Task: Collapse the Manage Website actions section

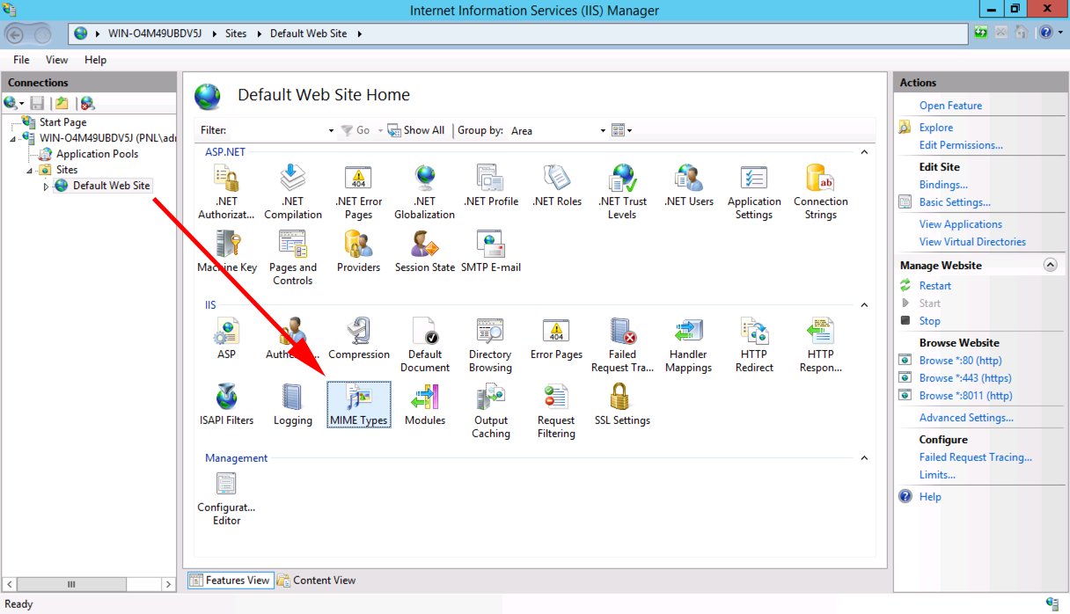Action: pos(1050,265)
